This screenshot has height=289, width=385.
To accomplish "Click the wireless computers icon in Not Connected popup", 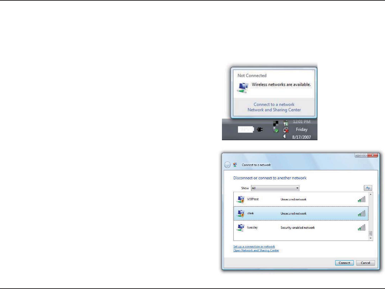I will 243,88.
